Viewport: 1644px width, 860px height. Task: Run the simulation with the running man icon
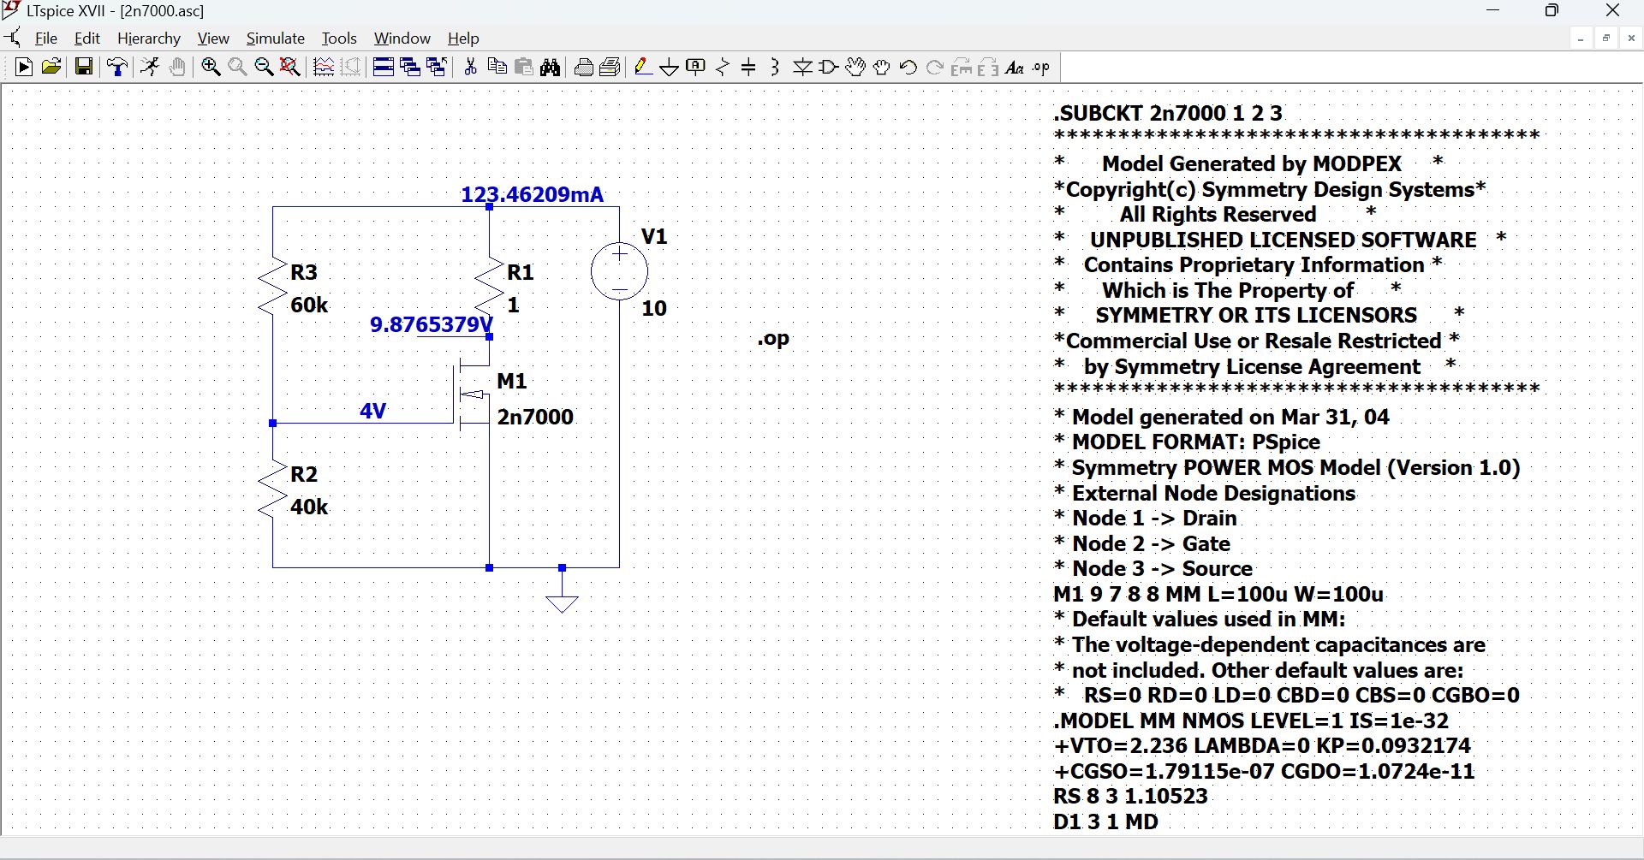(x=150, y=68)
